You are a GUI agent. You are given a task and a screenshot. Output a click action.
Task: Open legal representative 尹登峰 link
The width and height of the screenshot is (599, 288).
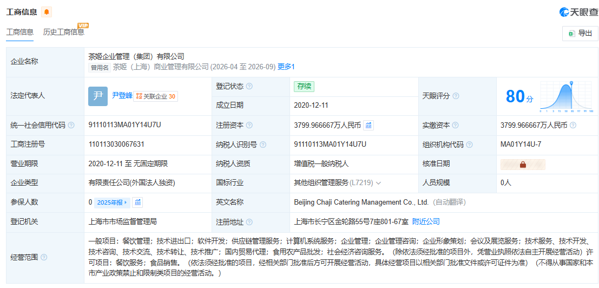(x=122, y=95)
